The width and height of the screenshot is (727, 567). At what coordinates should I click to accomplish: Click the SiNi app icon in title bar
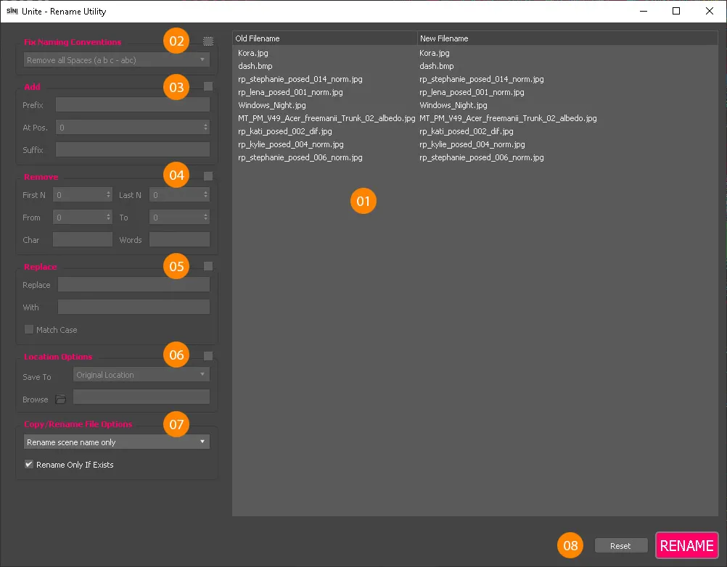pos(12,11)
